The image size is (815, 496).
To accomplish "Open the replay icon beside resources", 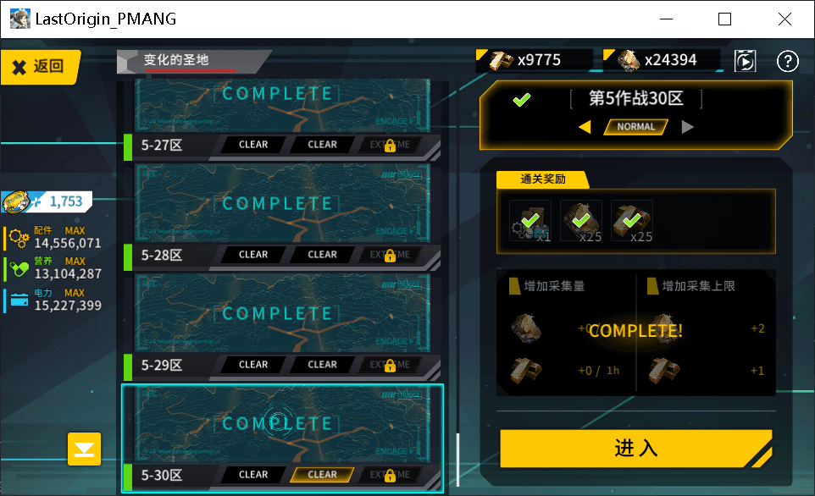I will 745,61.
